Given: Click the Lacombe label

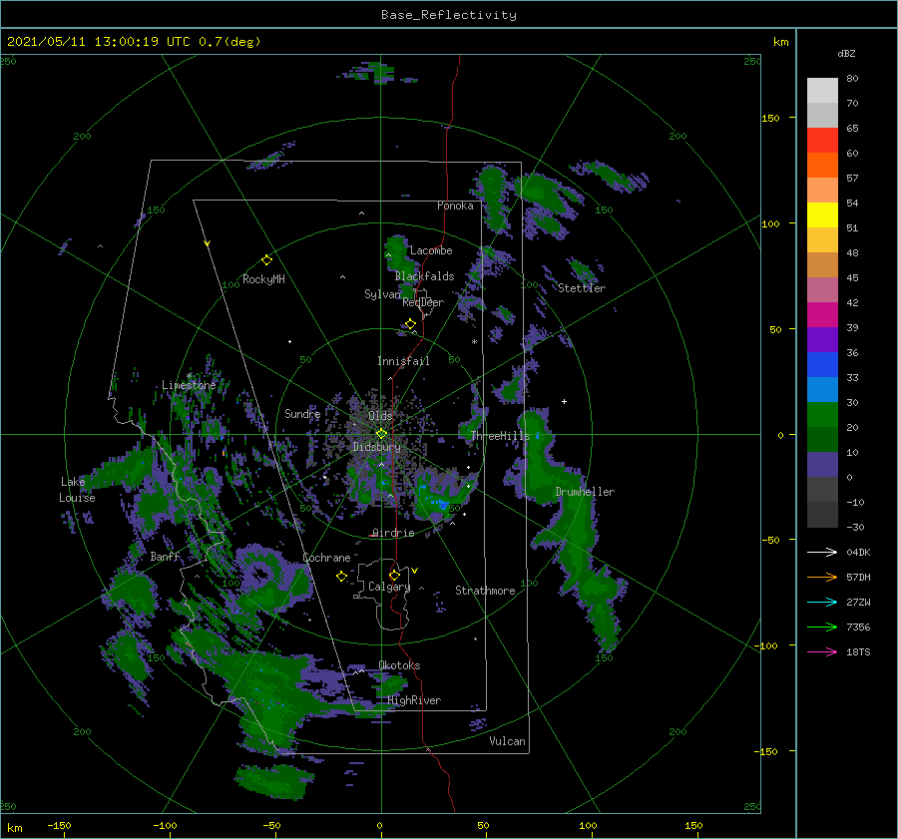Looking at the screenshot, I should (x=431, y=250).
